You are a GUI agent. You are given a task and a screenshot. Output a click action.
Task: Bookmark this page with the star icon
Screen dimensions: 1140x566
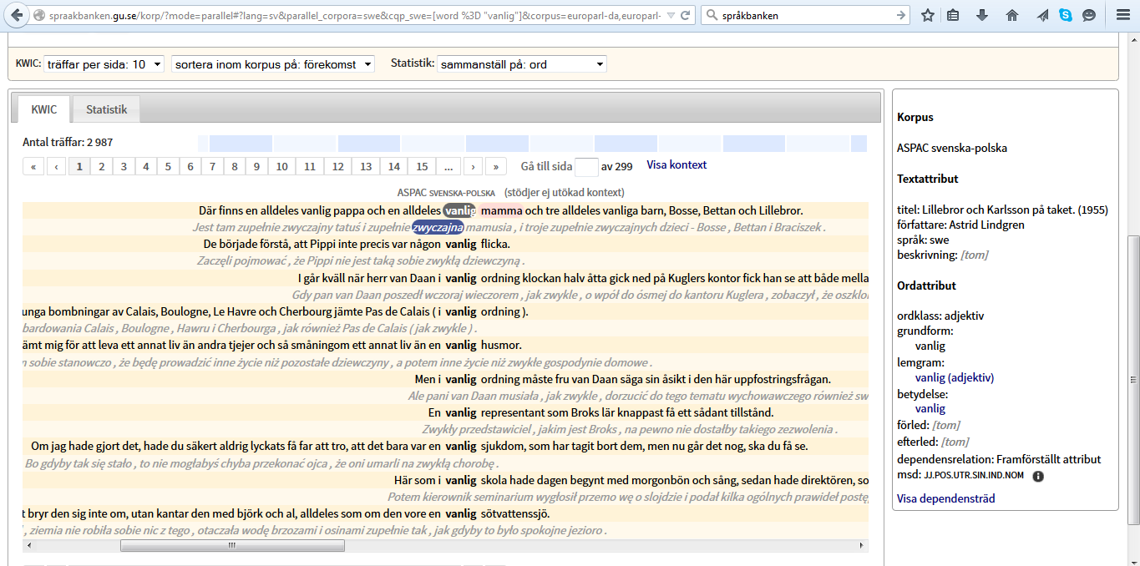point(928,15)
